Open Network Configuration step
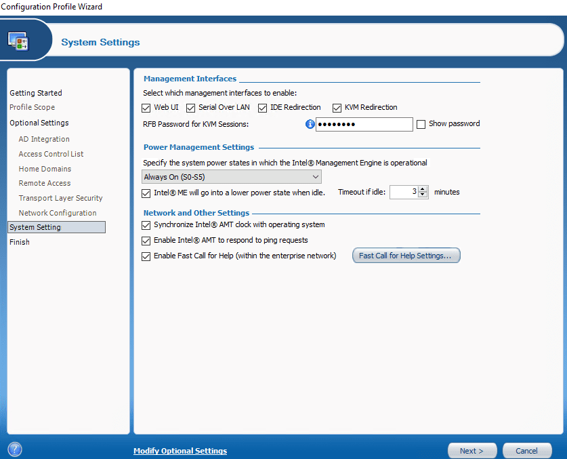The width and height of the screenshot is (567, 459). pyautogui.click(x=58, y=213)
